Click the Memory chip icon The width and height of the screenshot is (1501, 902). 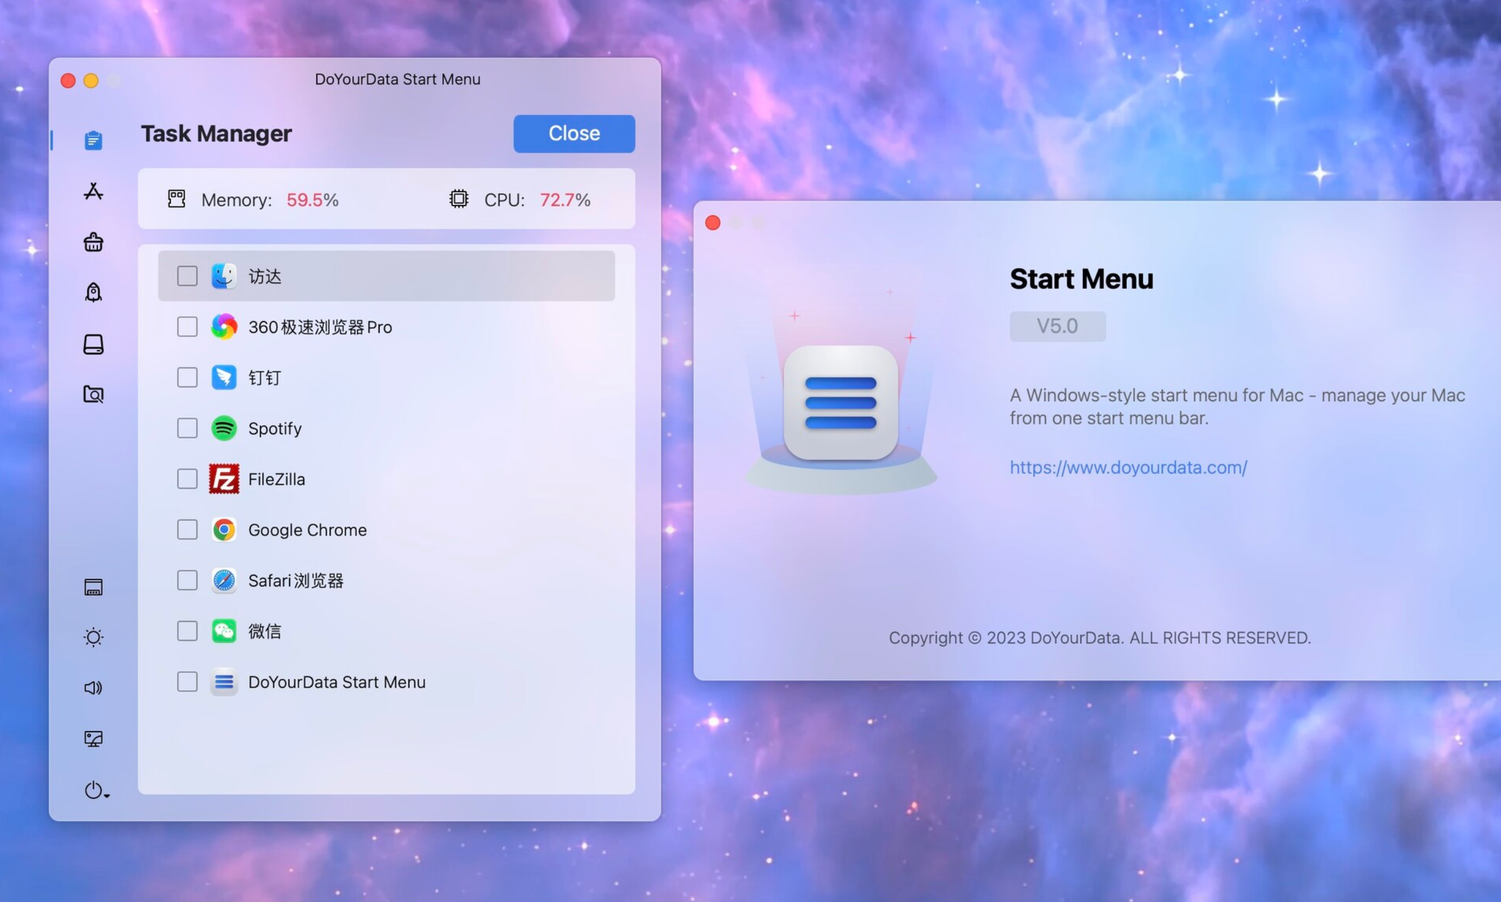pyautogui.click(x=177, y=199)
